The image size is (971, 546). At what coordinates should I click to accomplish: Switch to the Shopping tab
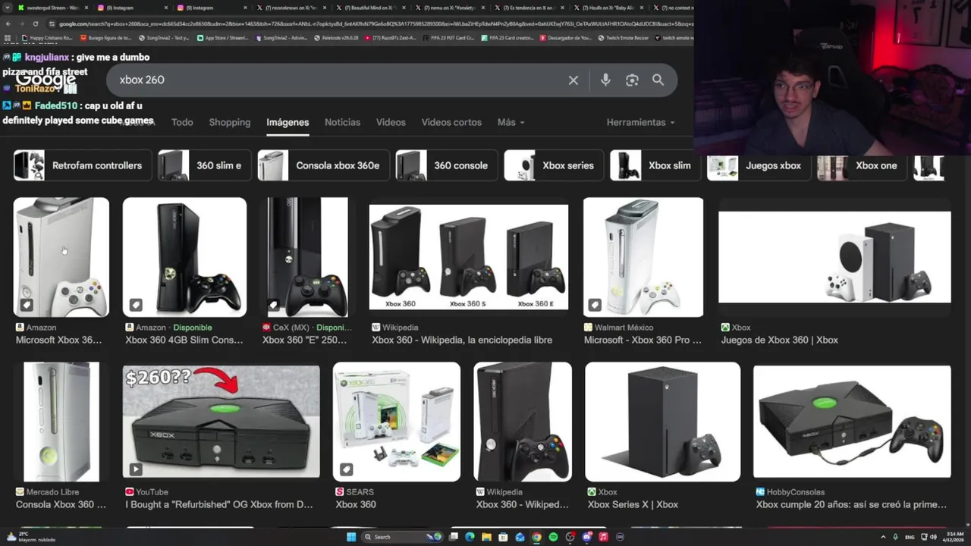point(230,122)
